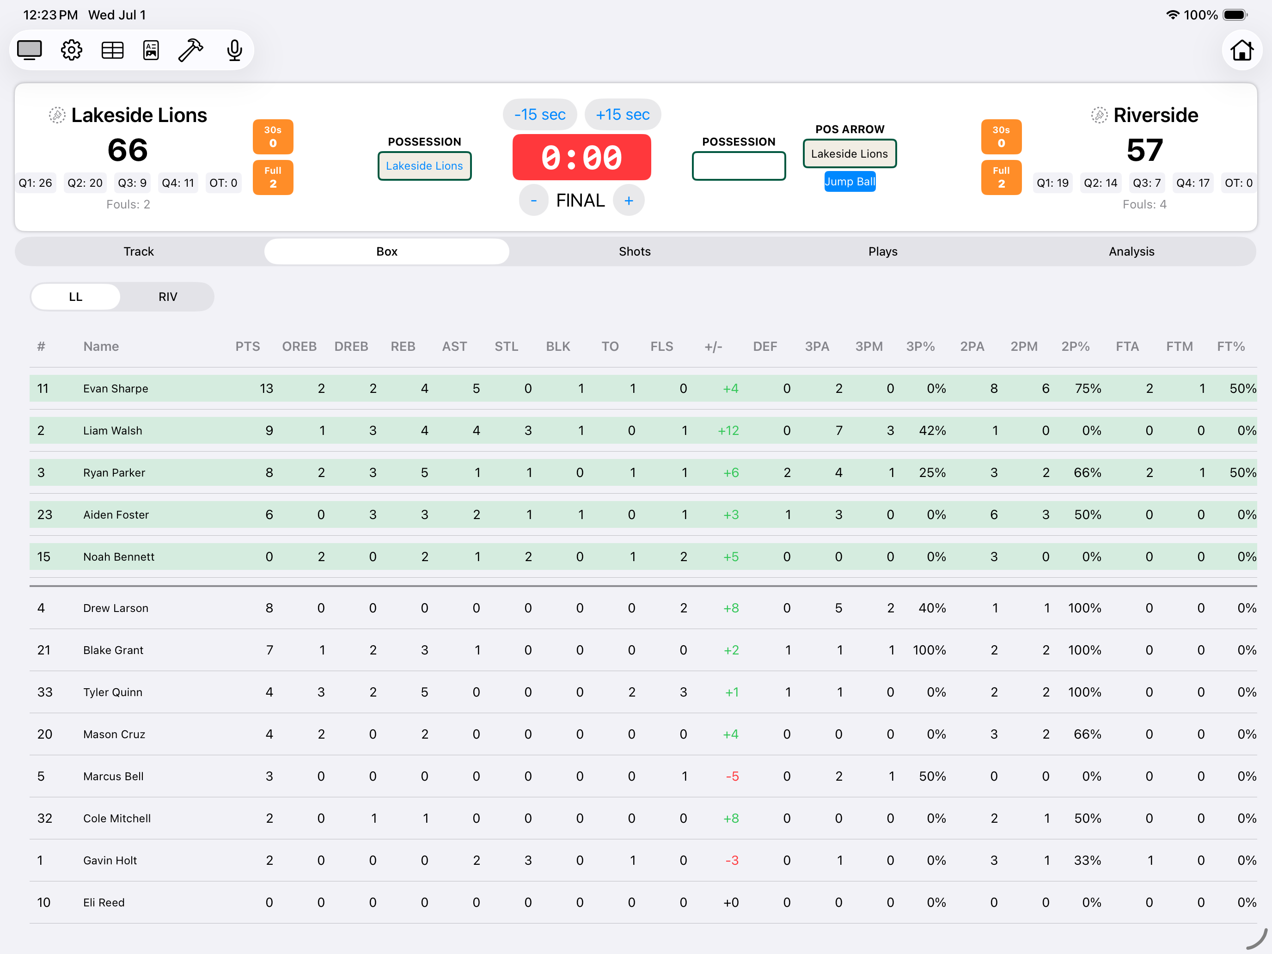Tap Riverside OT: 0 chip

tap(1238, 183)
